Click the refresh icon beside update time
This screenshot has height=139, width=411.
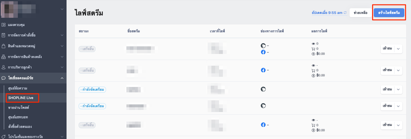coord(345,13)
